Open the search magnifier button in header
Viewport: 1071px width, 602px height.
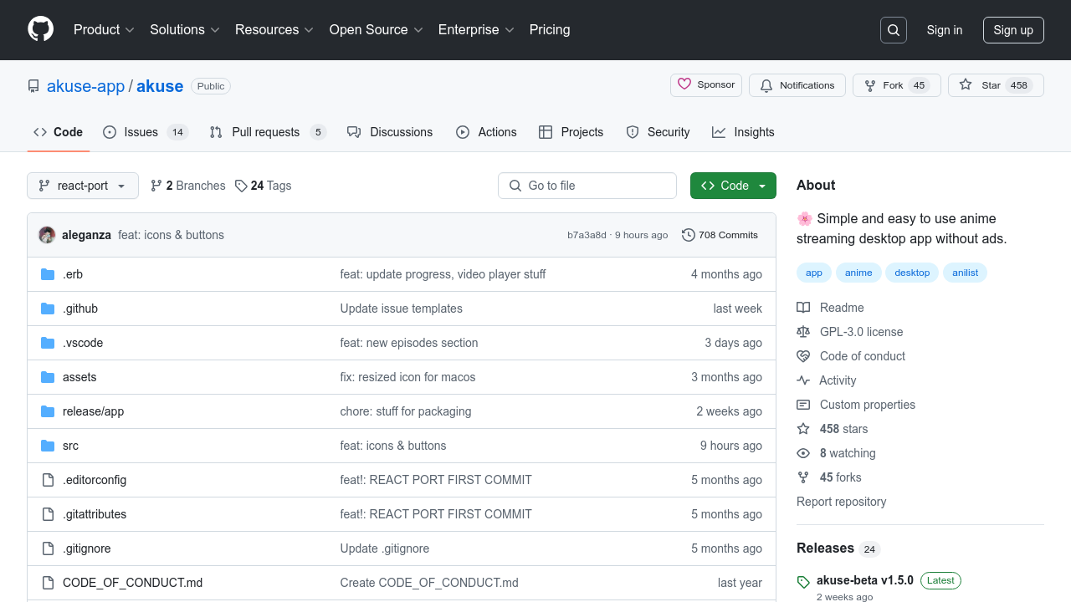(894, 30)
